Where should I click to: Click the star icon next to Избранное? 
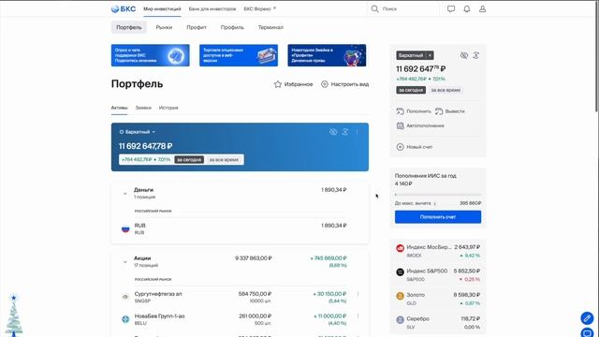point(278,84)
